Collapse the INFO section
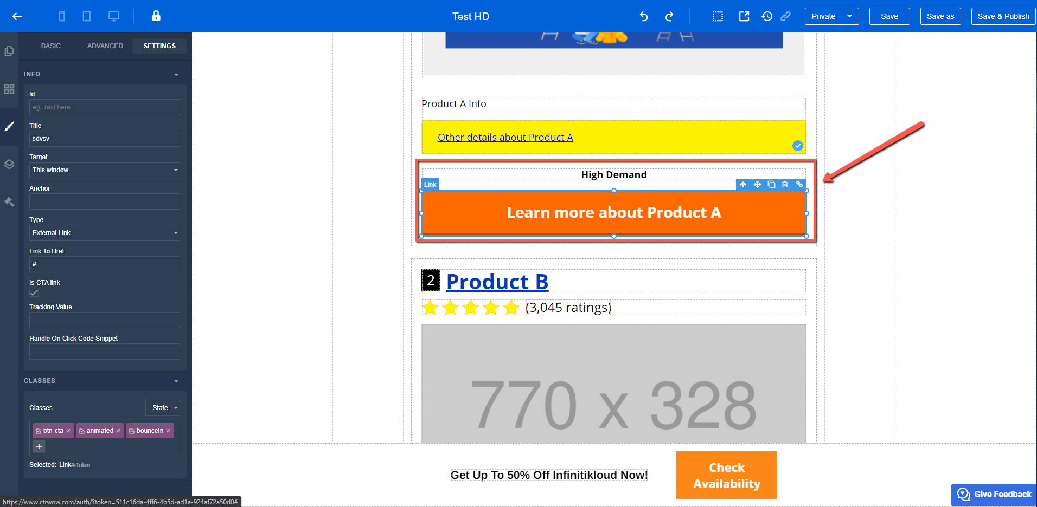 coord(176,75)
